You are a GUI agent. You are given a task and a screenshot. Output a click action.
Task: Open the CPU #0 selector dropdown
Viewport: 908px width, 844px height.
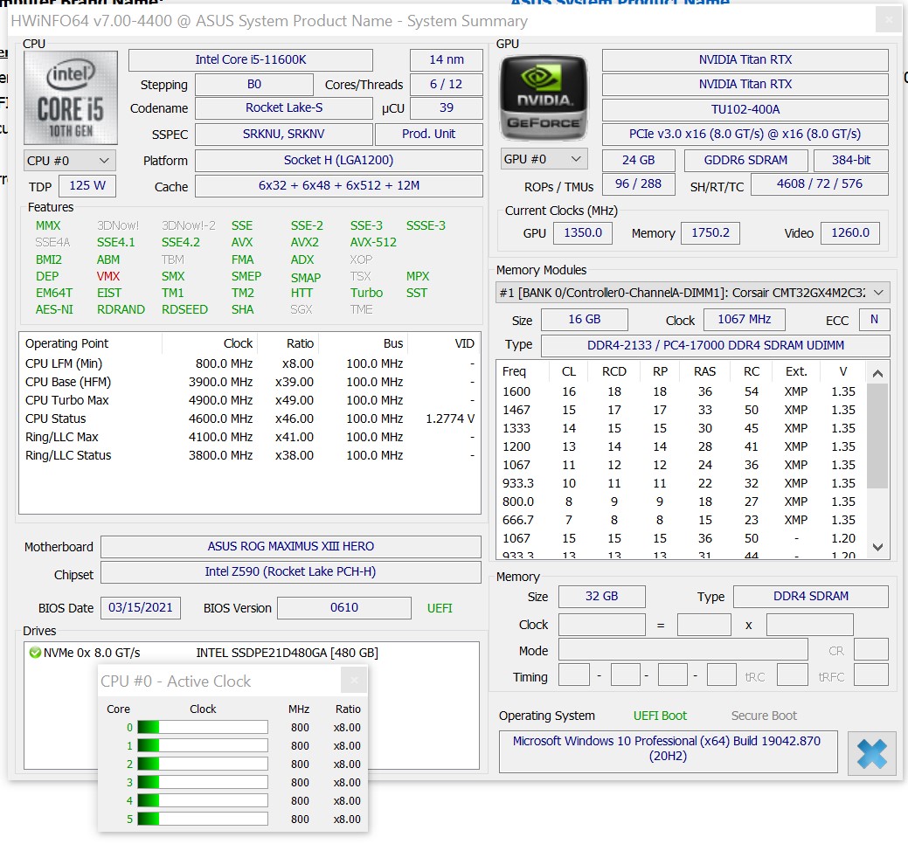(x=70, y=161)
